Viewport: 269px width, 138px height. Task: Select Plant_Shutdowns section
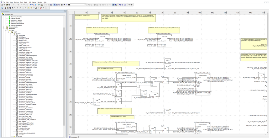coord(23,126)
